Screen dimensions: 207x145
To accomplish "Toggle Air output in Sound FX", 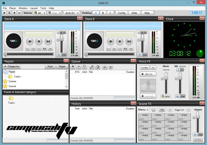I will (x=195, y=134).
